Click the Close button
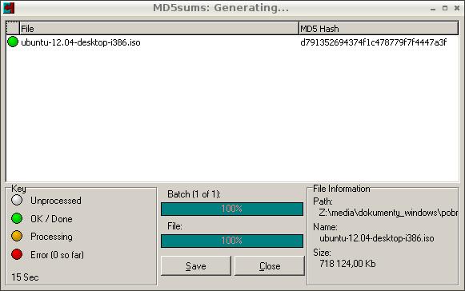Viewport: 465px width, 291px height. (x=270, y=265)
